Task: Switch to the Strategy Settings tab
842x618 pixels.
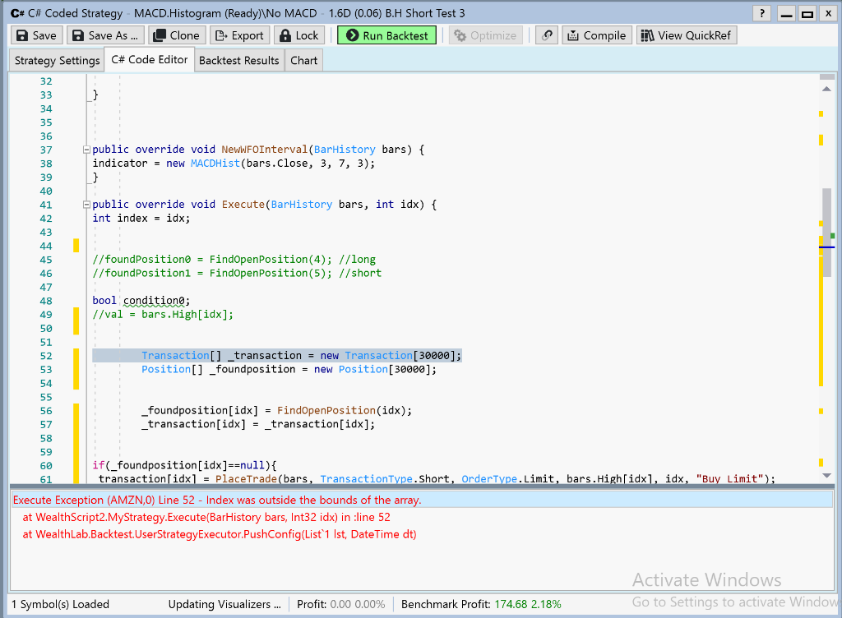Action: 57,60
